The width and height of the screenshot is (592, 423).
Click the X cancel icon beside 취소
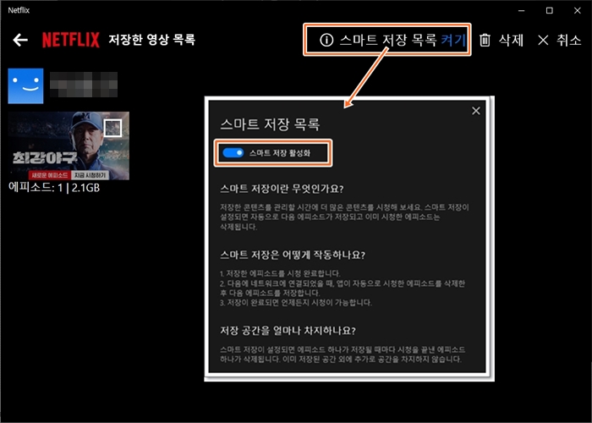pos(543,40)
